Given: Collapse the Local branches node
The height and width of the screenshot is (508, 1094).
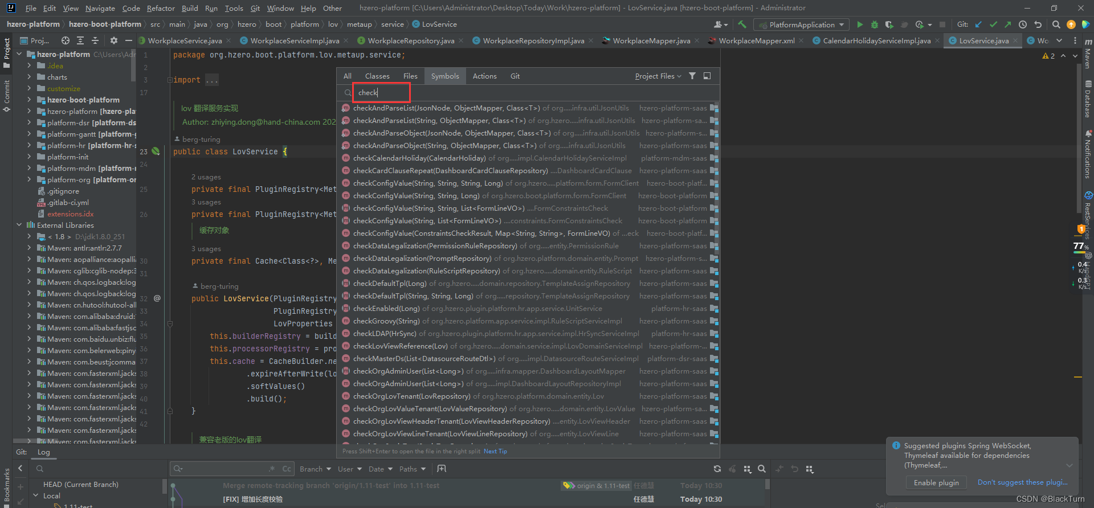Looking at the screenshot, I should 35,496.
